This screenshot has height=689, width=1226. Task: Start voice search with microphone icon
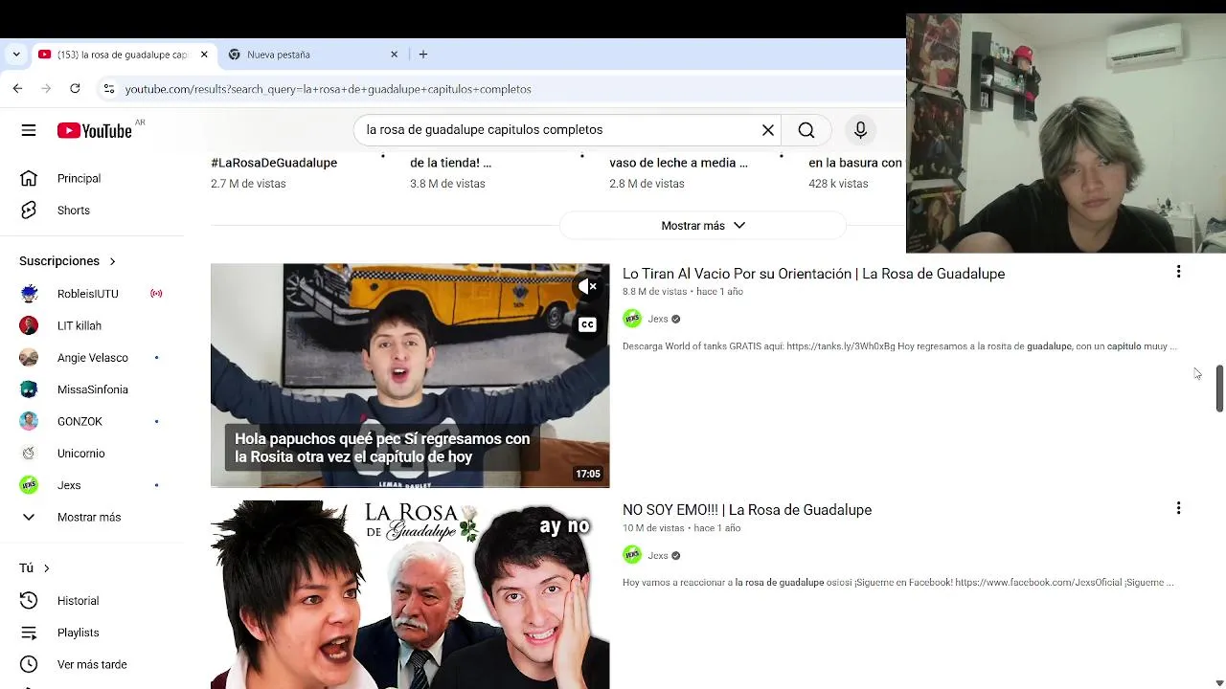point(860,130)
